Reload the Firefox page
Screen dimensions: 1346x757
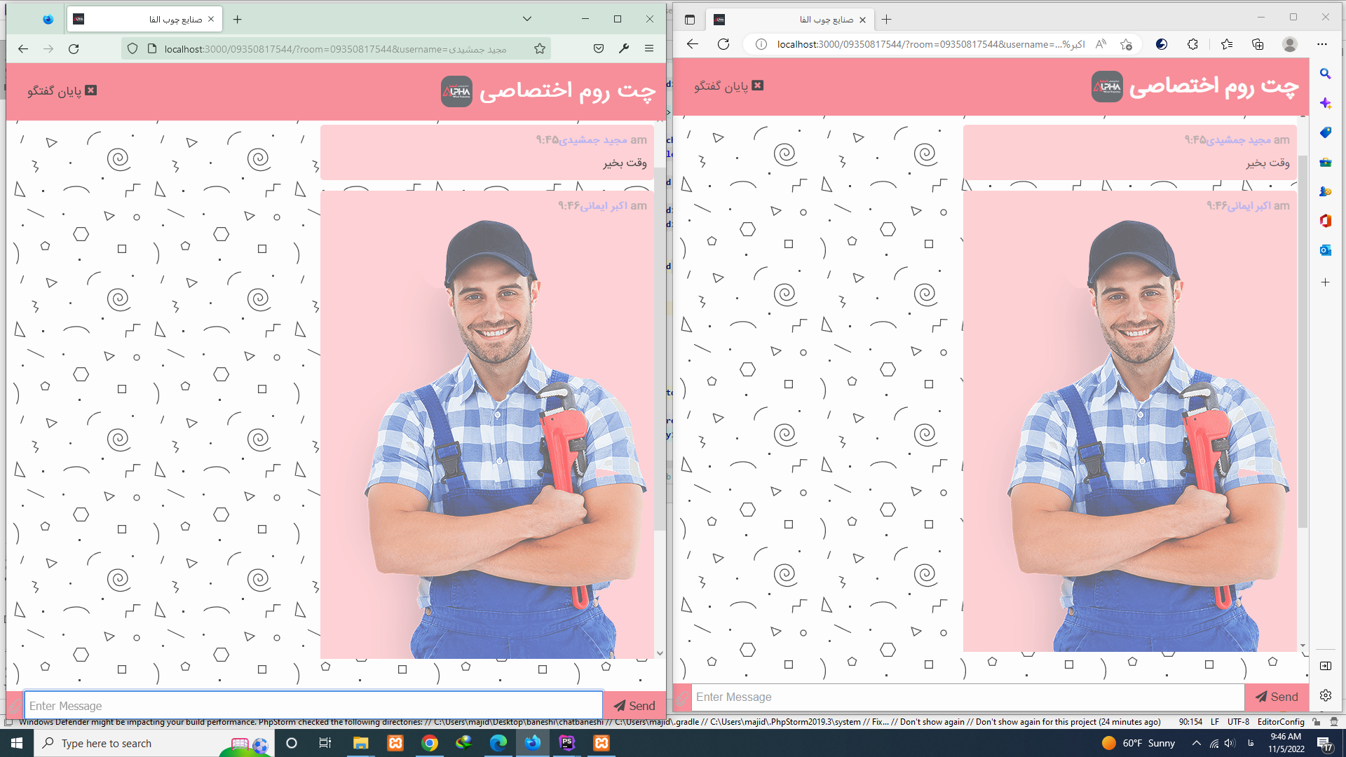point(74,48)
